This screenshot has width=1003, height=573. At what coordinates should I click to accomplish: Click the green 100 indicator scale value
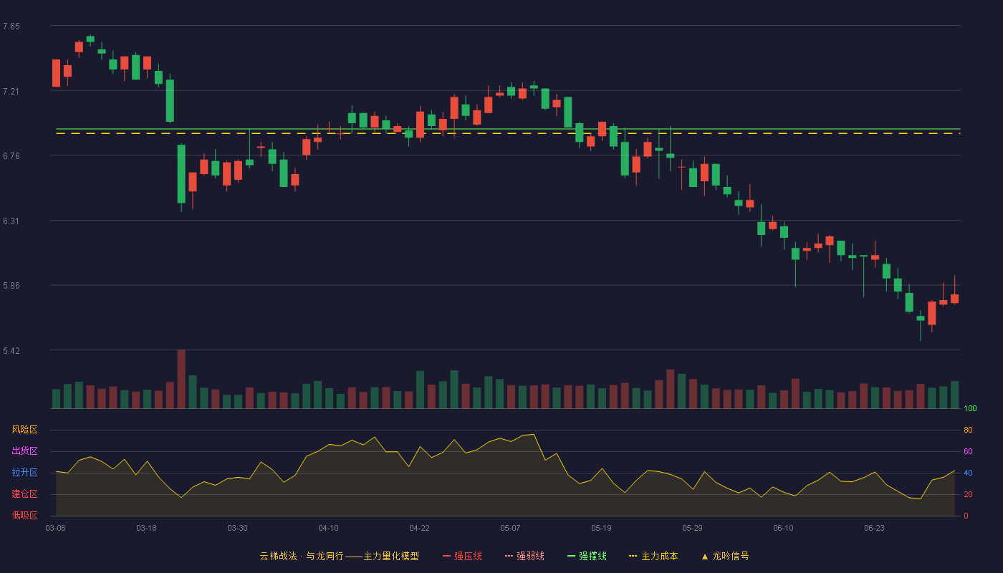(970, 409)
